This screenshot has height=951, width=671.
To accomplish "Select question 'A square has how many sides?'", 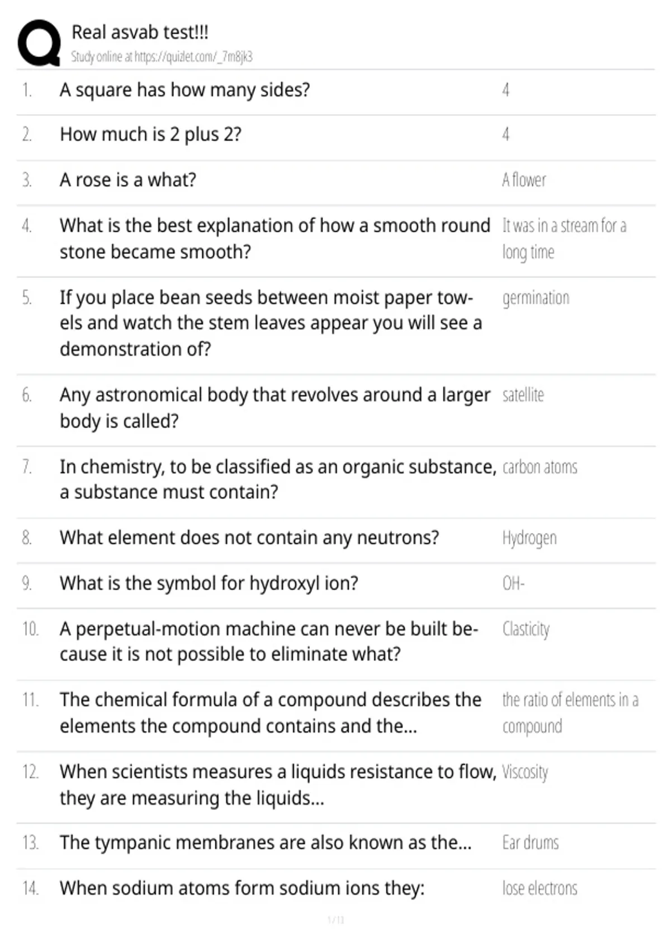I will [185, 90].
